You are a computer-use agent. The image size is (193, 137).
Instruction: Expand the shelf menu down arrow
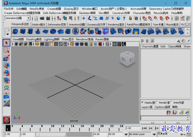(x=8, y=34)
